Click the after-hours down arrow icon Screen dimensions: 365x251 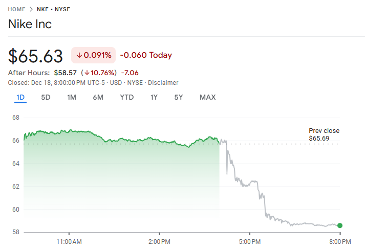click(x=88, y=73)
